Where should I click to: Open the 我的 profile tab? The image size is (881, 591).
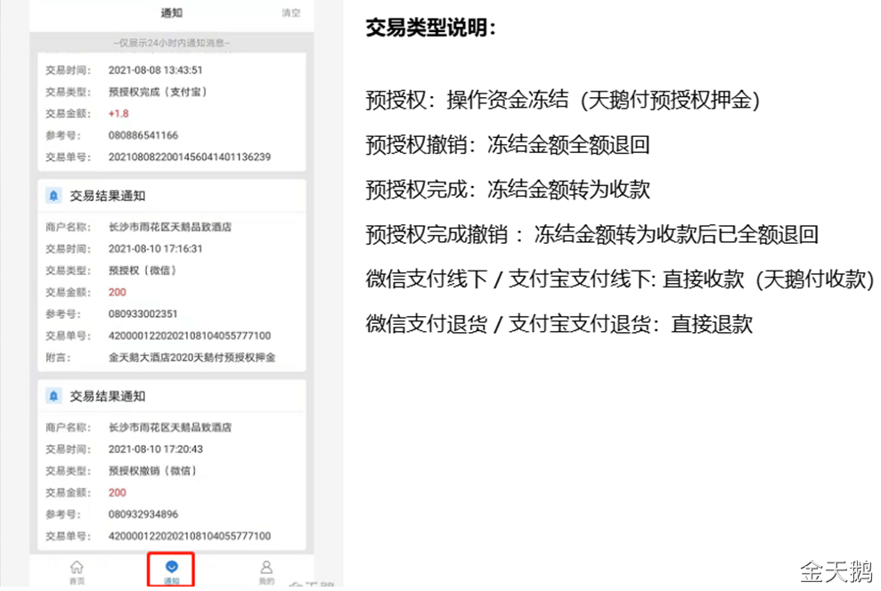266,571
